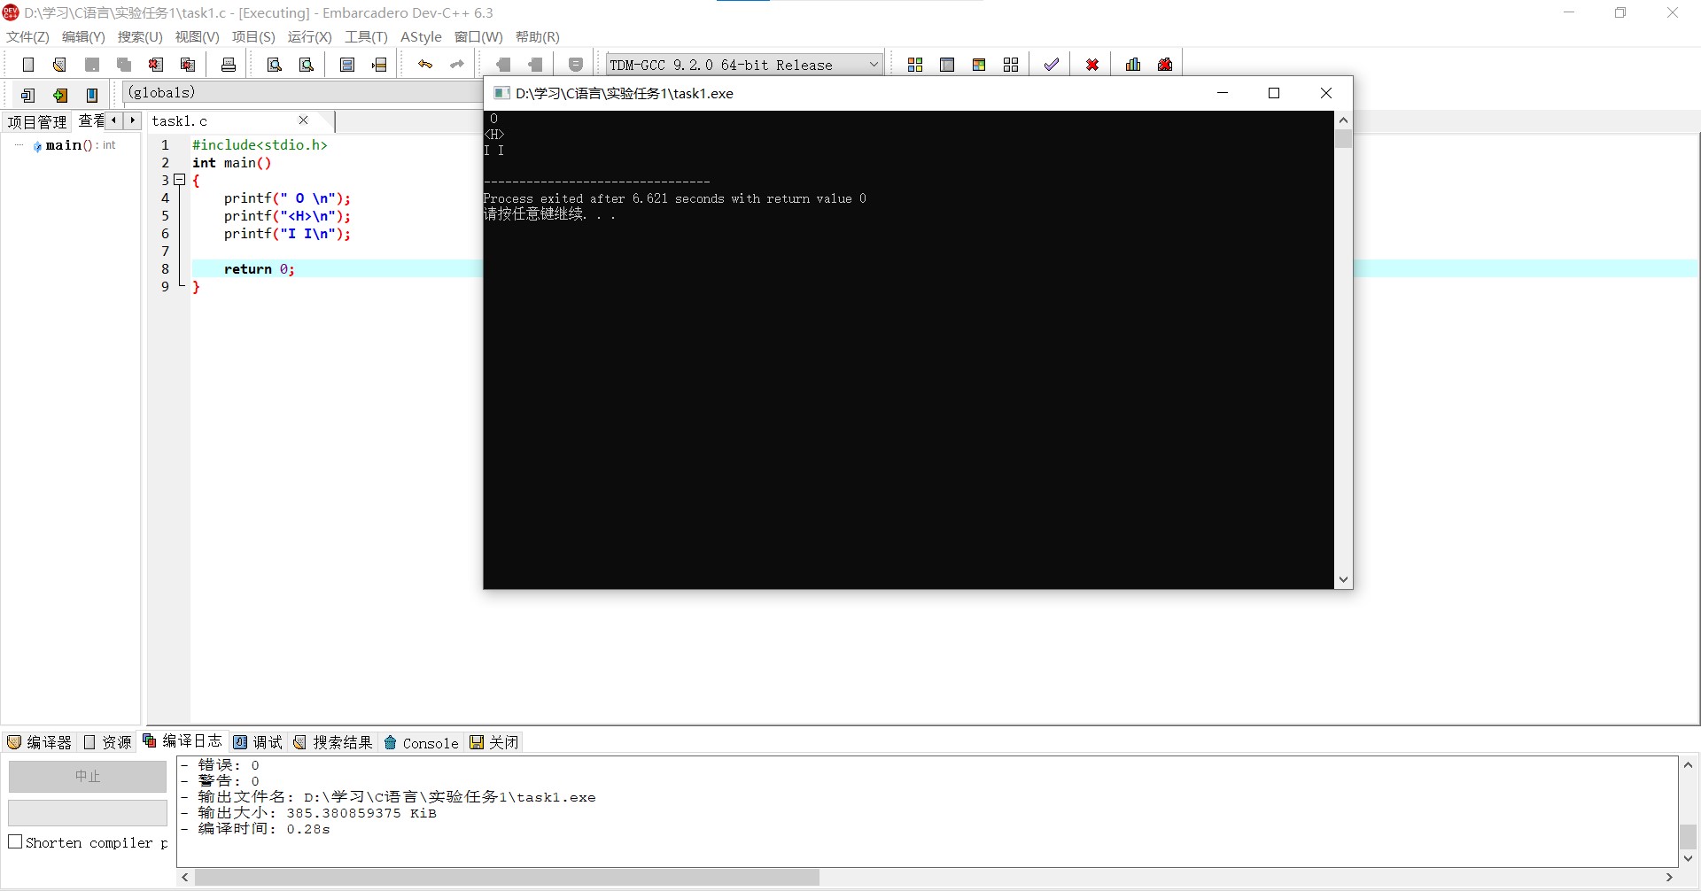
Task: Click the Open file icon
Action: click(x=60, y=65)
